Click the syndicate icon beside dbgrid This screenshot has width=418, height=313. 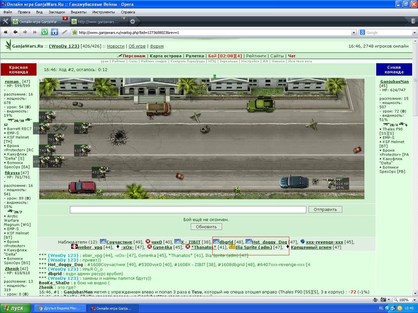(x=216, y=241)
